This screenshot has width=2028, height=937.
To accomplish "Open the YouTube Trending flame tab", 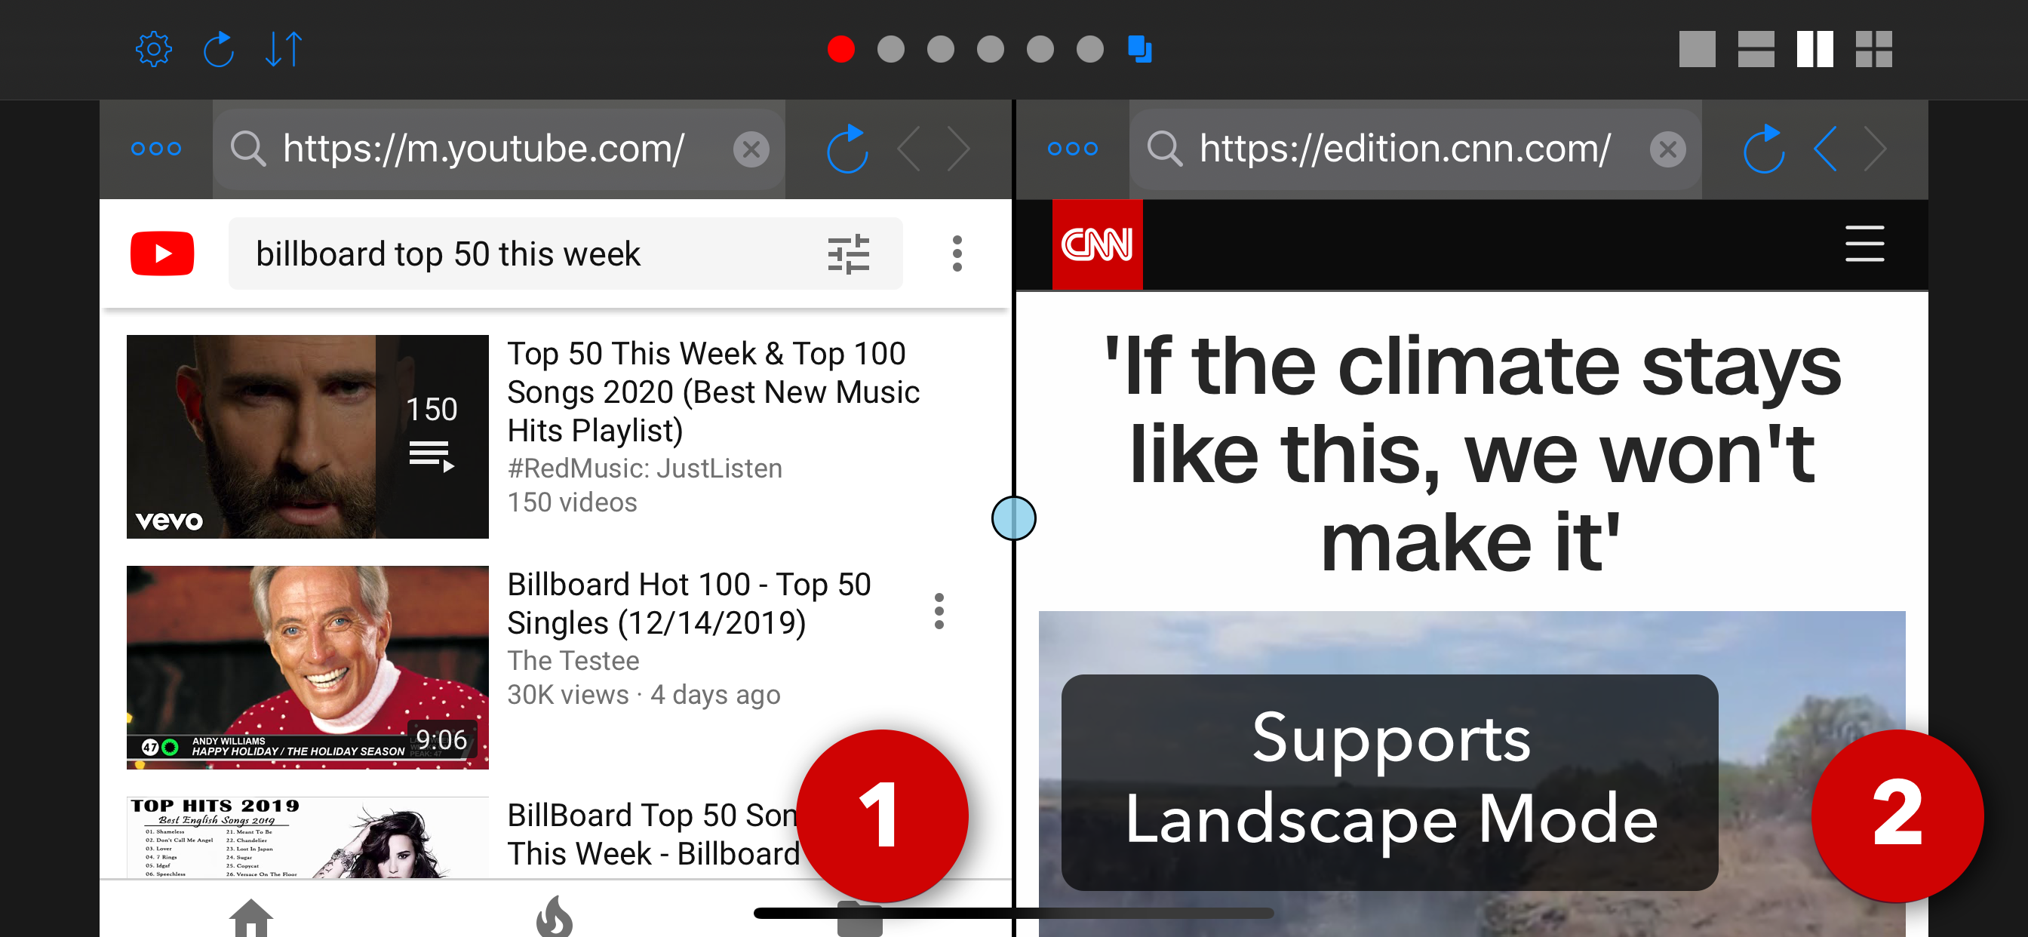I will click(555, 917).
